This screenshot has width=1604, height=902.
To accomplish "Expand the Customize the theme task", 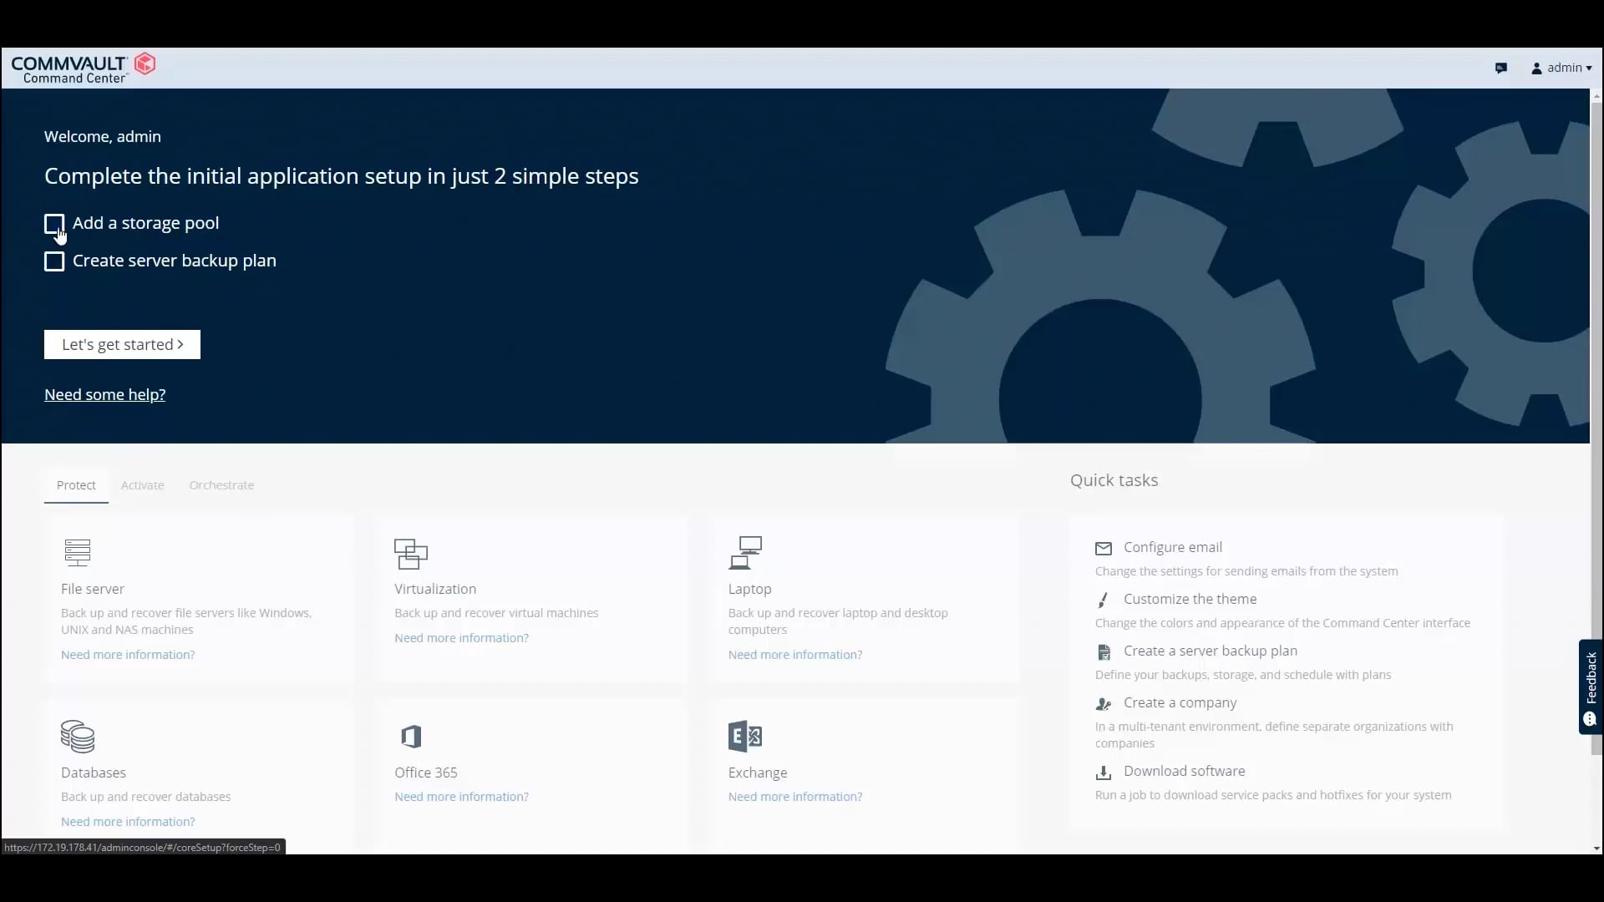I will pos(1190,599).
